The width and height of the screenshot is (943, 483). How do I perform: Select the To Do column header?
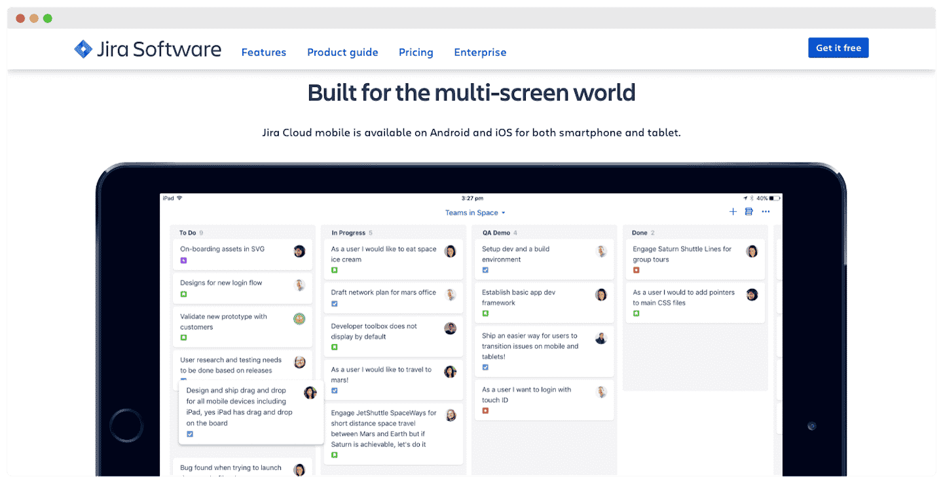click(x=191, y=233)
